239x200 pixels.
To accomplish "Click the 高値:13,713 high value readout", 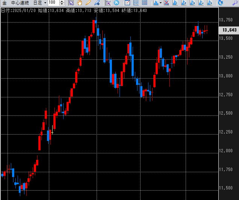I will [x=79, y=11].
